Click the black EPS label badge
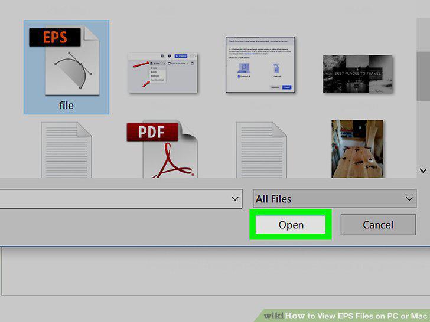Viewport: 430px width, 322px height. coord(55,37)
